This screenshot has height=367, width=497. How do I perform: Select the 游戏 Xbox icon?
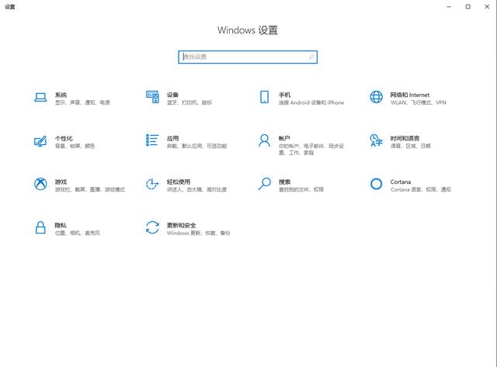(40, 184)
